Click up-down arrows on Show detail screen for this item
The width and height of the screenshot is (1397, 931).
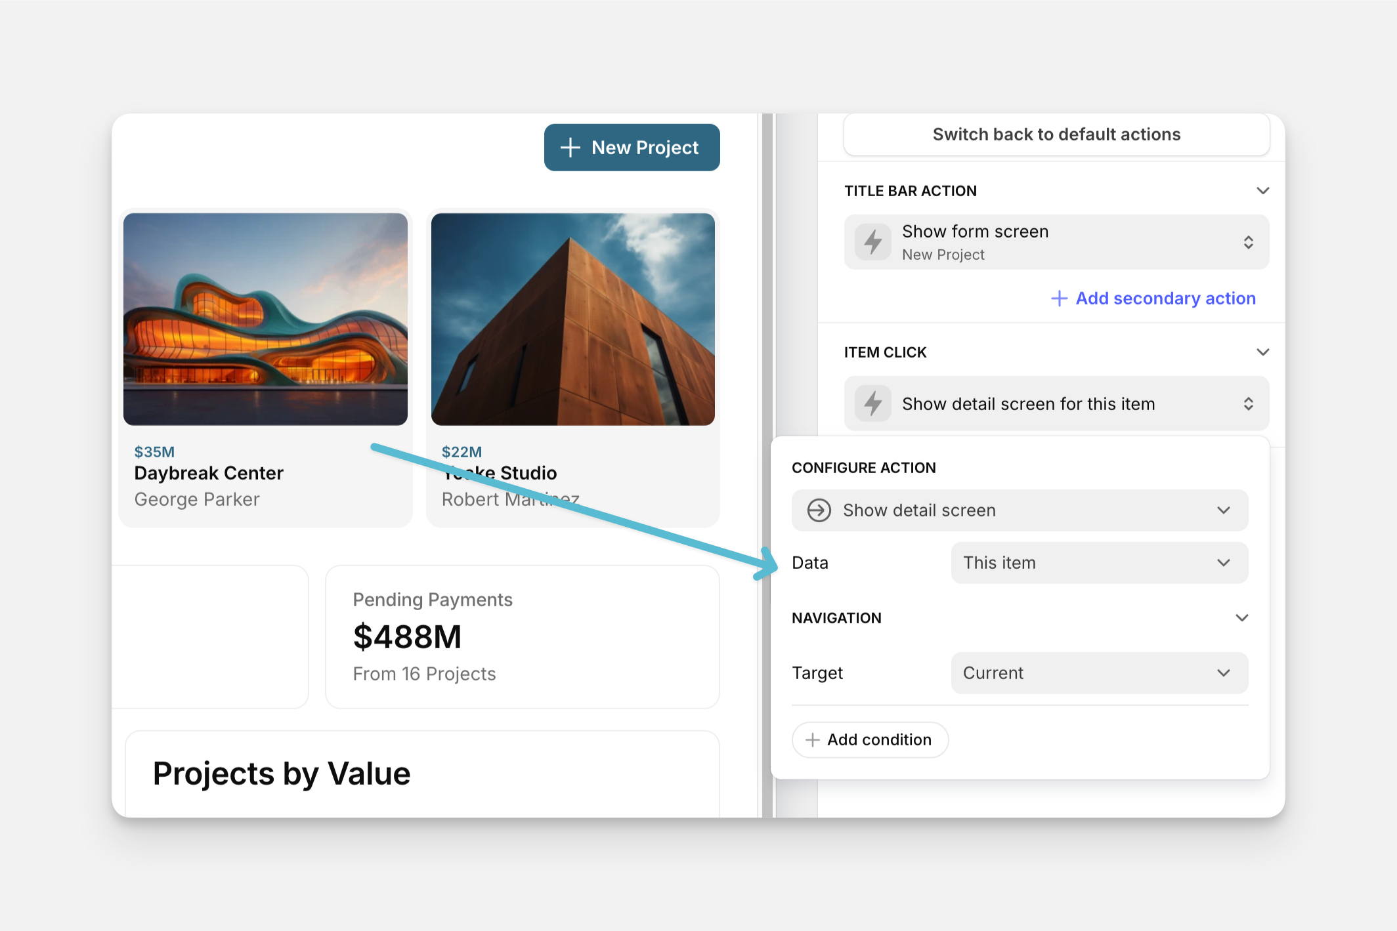point(1248,403)
